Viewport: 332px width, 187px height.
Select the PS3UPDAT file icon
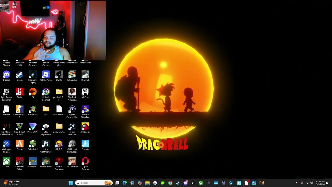pos(59,111)
